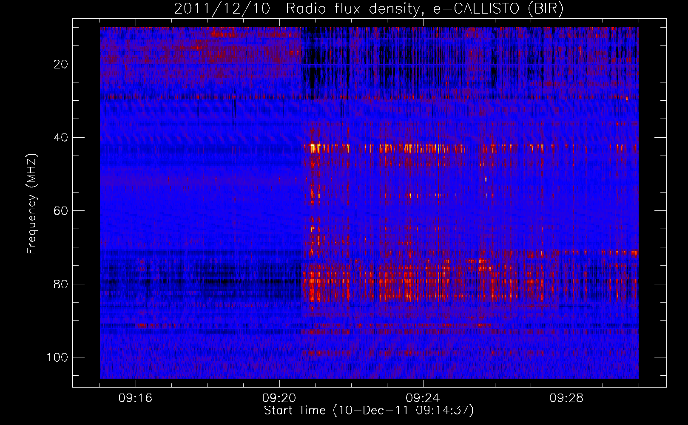Select the 'Frequency (MHZ)' axis label
Viewport: 688px width, 425px height.
tap(32, 204)
